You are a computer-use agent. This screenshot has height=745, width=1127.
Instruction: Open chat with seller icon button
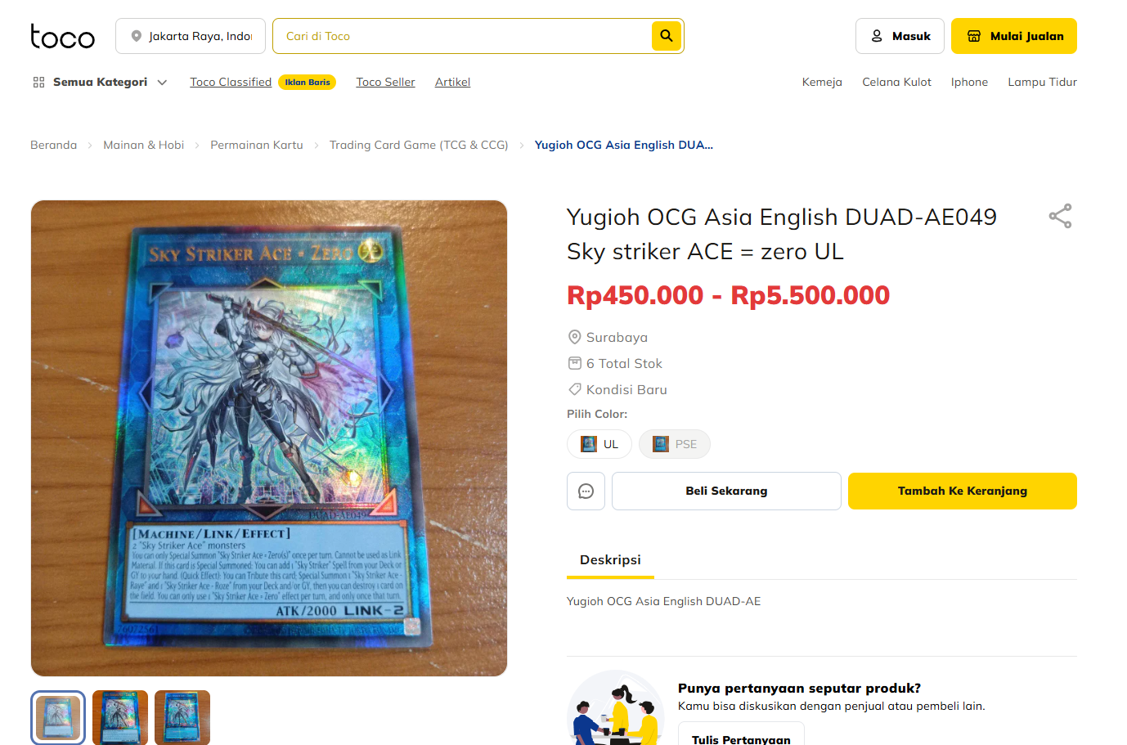pos(586,491)
